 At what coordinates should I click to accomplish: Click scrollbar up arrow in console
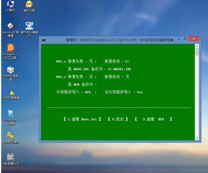[197, 46]
